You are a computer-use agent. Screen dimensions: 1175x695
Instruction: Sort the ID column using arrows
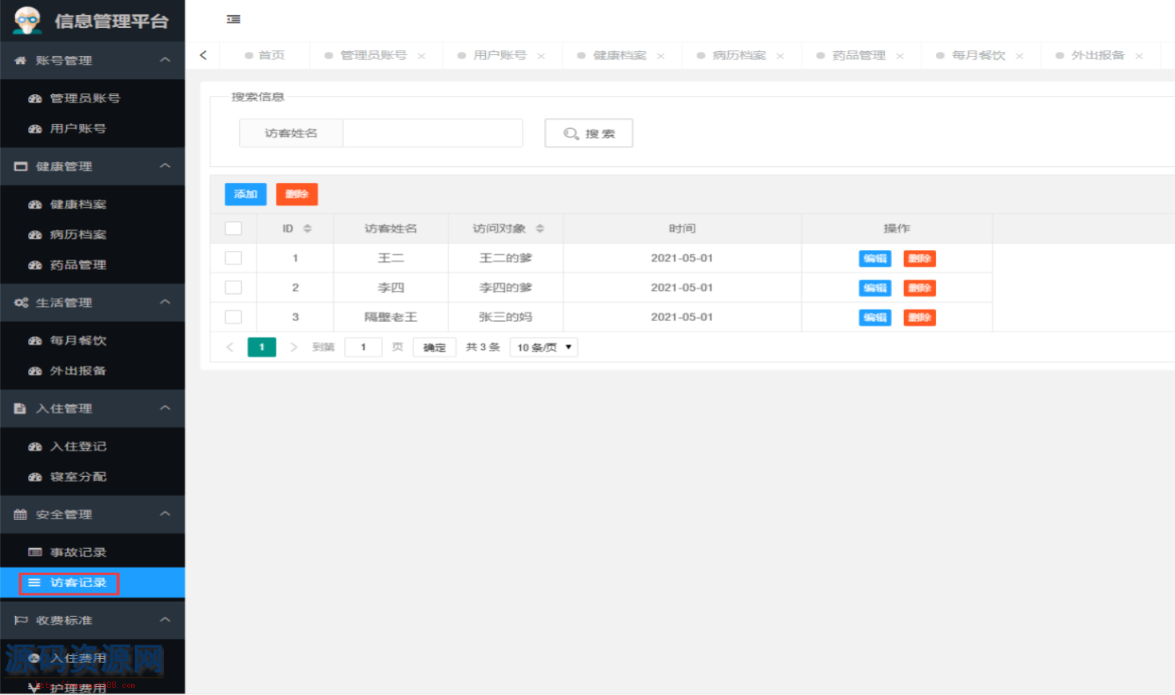(x=307, y=228)
